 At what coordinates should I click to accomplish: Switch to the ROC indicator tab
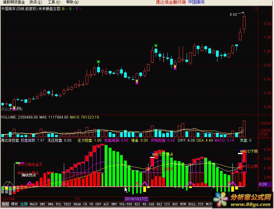click(x=175, y=204)
